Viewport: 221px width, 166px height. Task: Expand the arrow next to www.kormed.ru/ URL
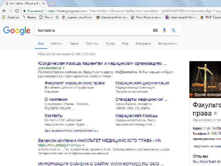[x=64, y=68]
